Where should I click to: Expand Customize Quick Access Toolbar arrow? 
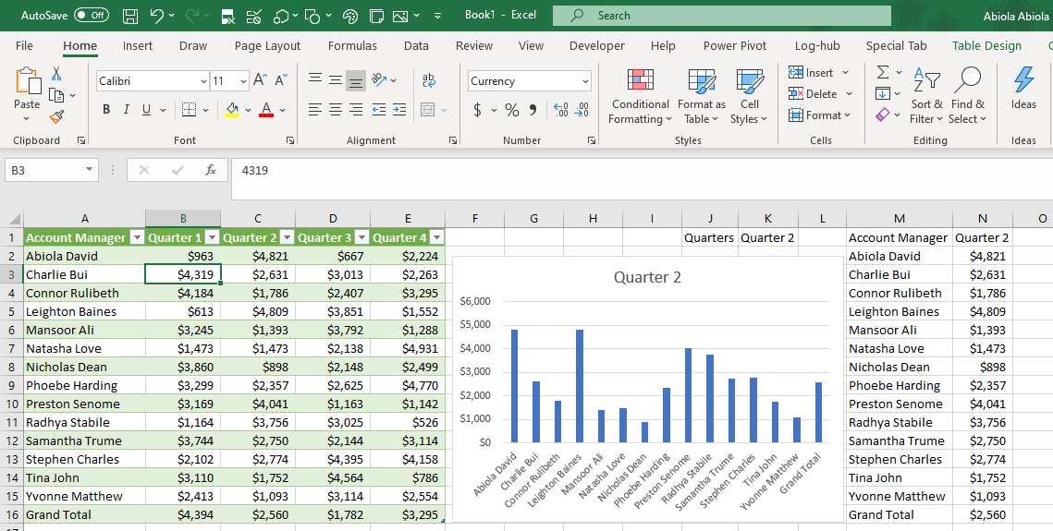pyautogui.click(x=438, y=16)
